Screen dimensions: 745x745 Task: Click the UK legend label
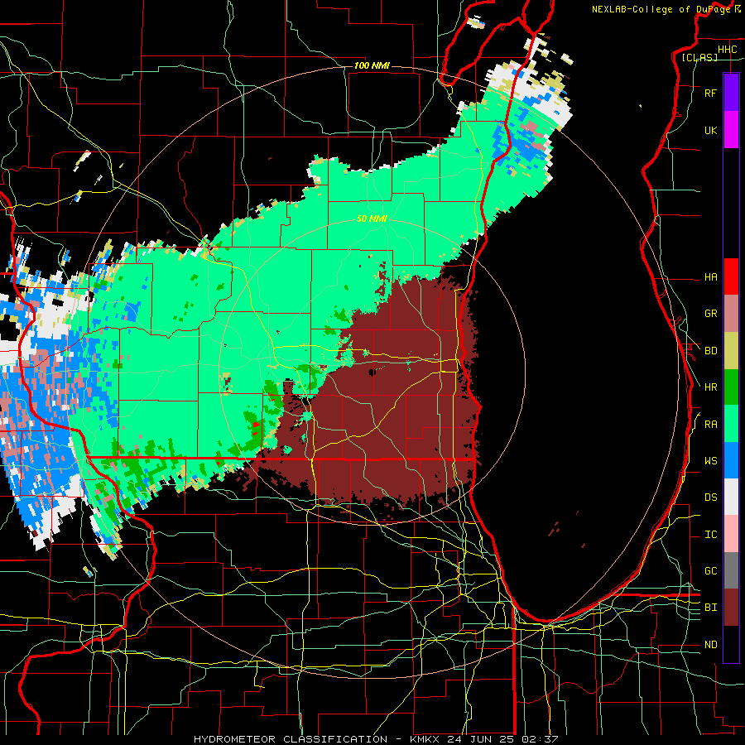pos(710,131)
